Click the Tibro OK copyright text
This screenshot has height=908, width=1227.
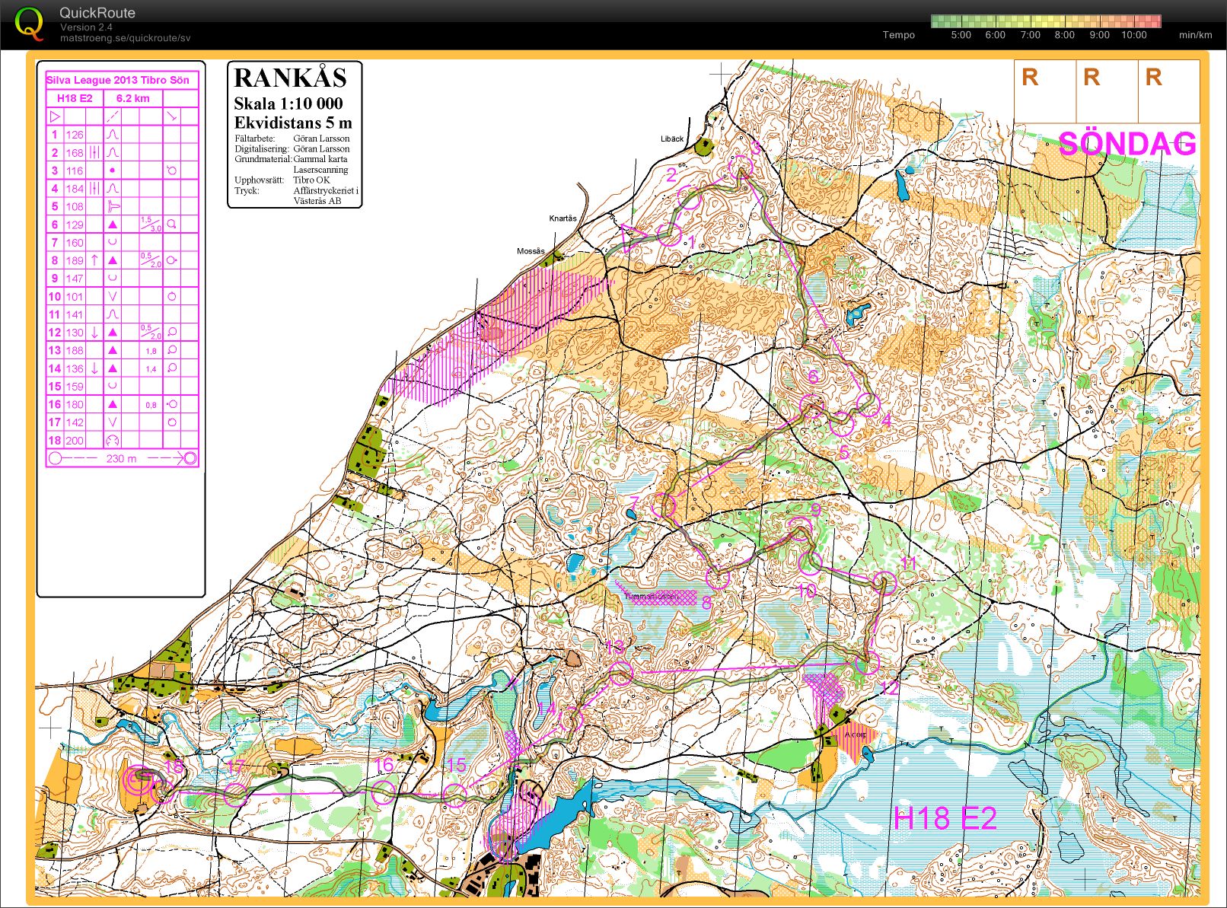[312, 180]
